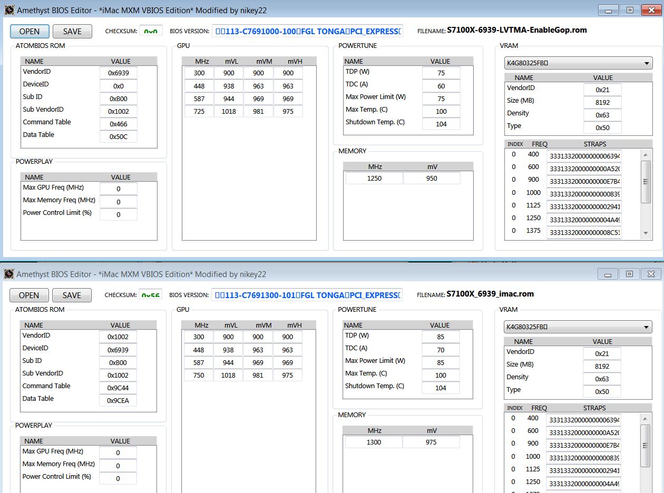
Task: Click SAVE button in bottom window
Action: [x=72, y=295]
